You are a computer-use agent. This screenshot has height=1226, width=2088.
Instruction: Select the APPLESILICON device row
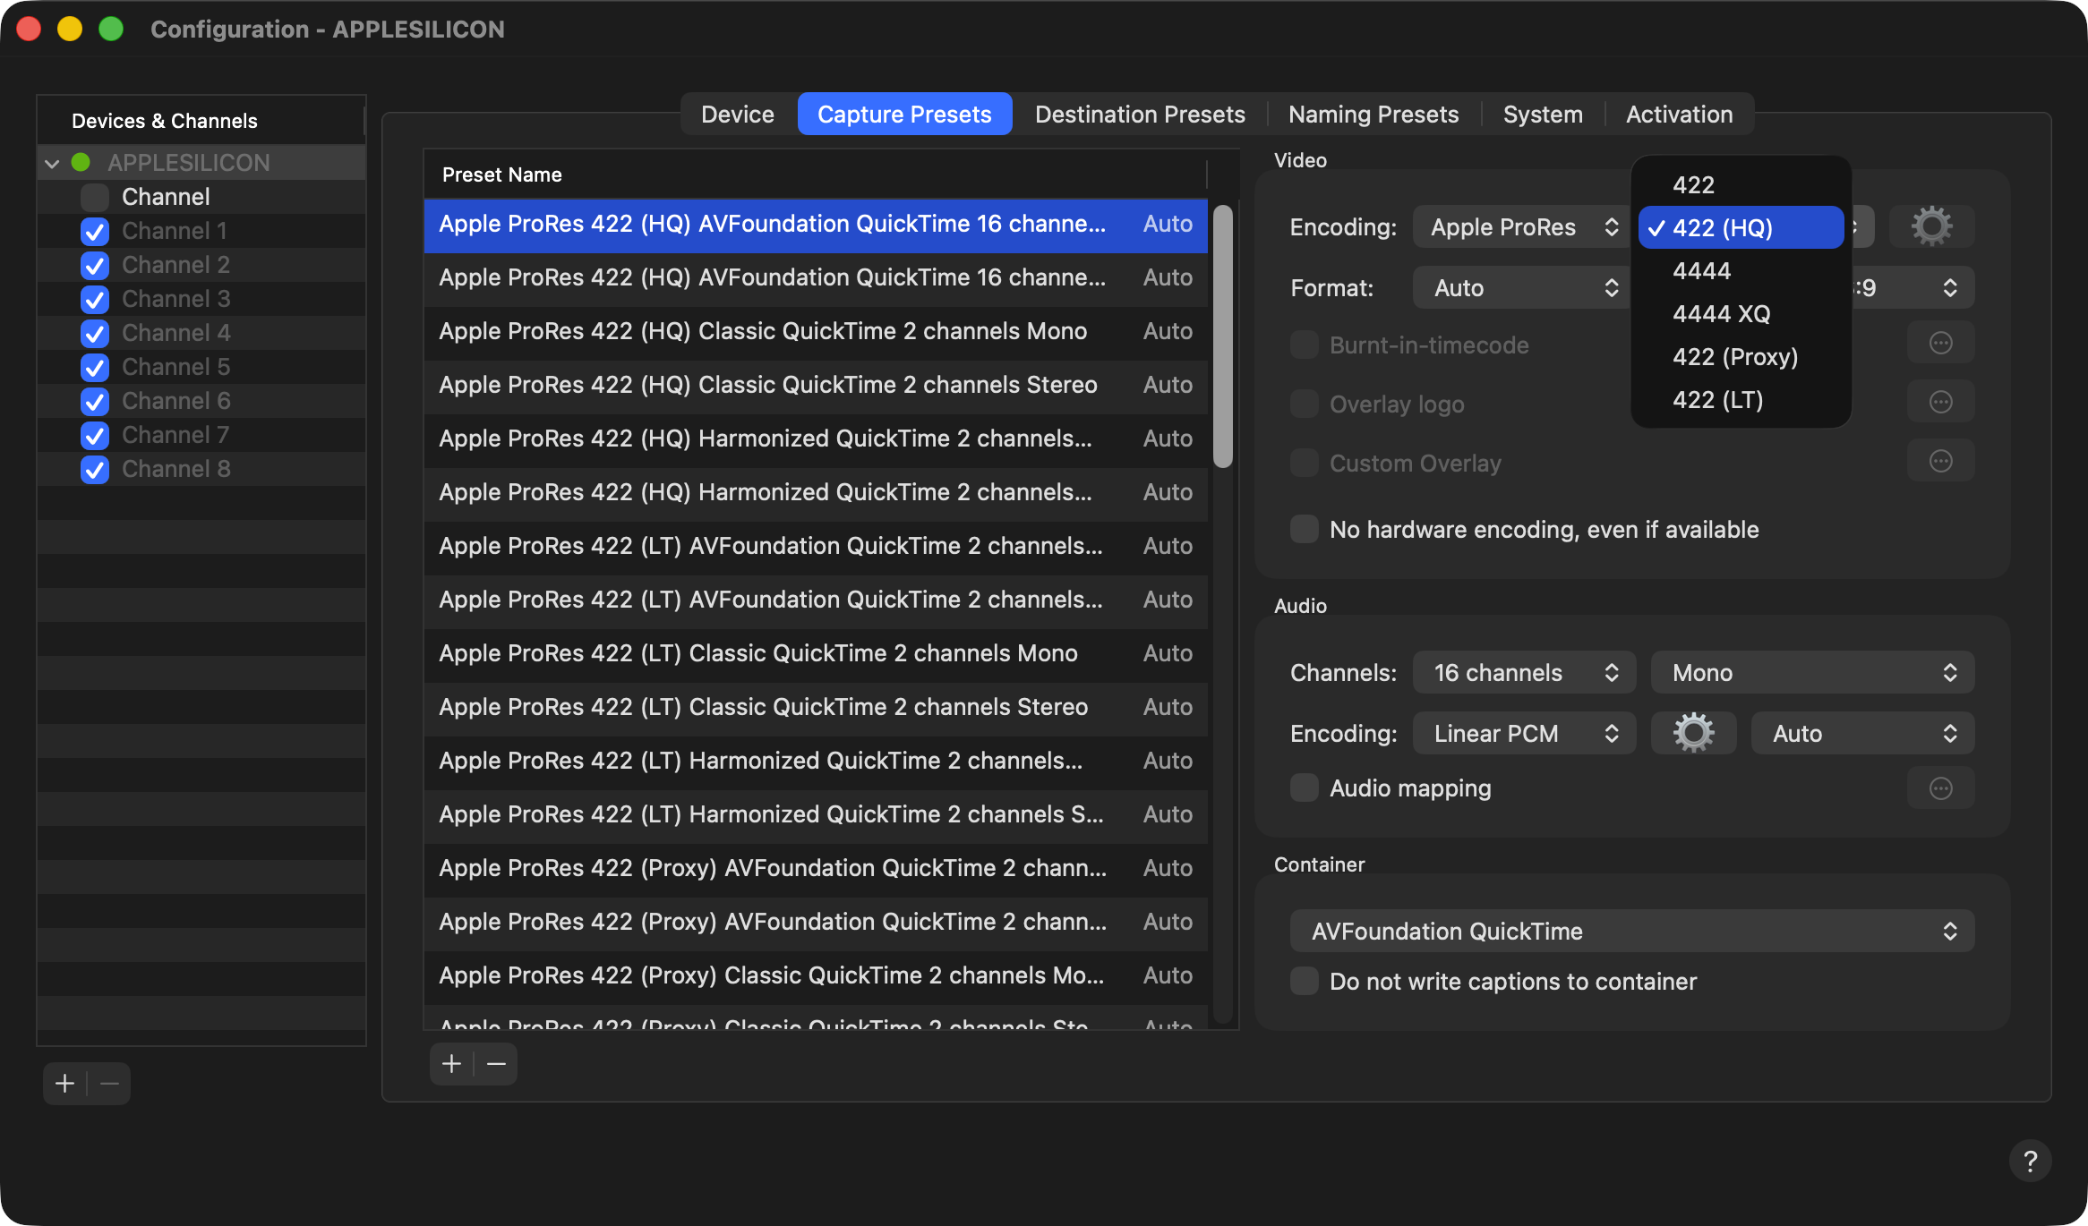201,163
